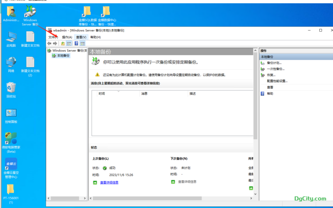Image resolution: width=333 pixels, height=208 pixels.
Task: Open the 帮助(H) menu
Action: [x=95, y=37]
